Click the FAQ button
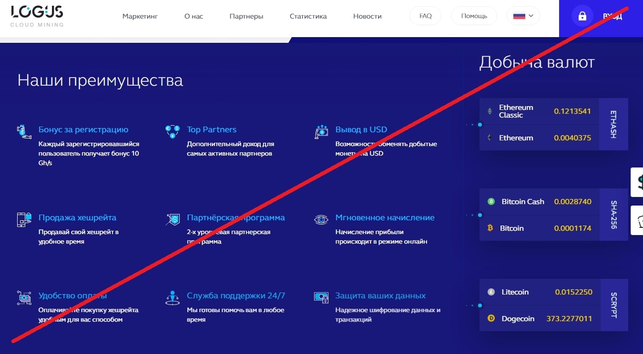 point(425,16)
